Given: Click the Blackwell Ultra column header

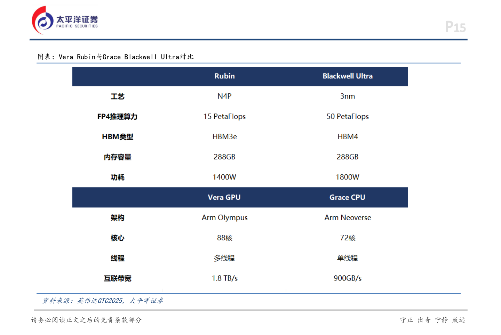Looking at the screenshot, I should point(347,76).
